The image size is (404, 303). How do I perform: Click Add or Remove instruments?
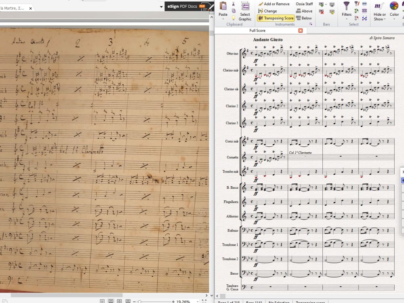(x=274, y=4)
